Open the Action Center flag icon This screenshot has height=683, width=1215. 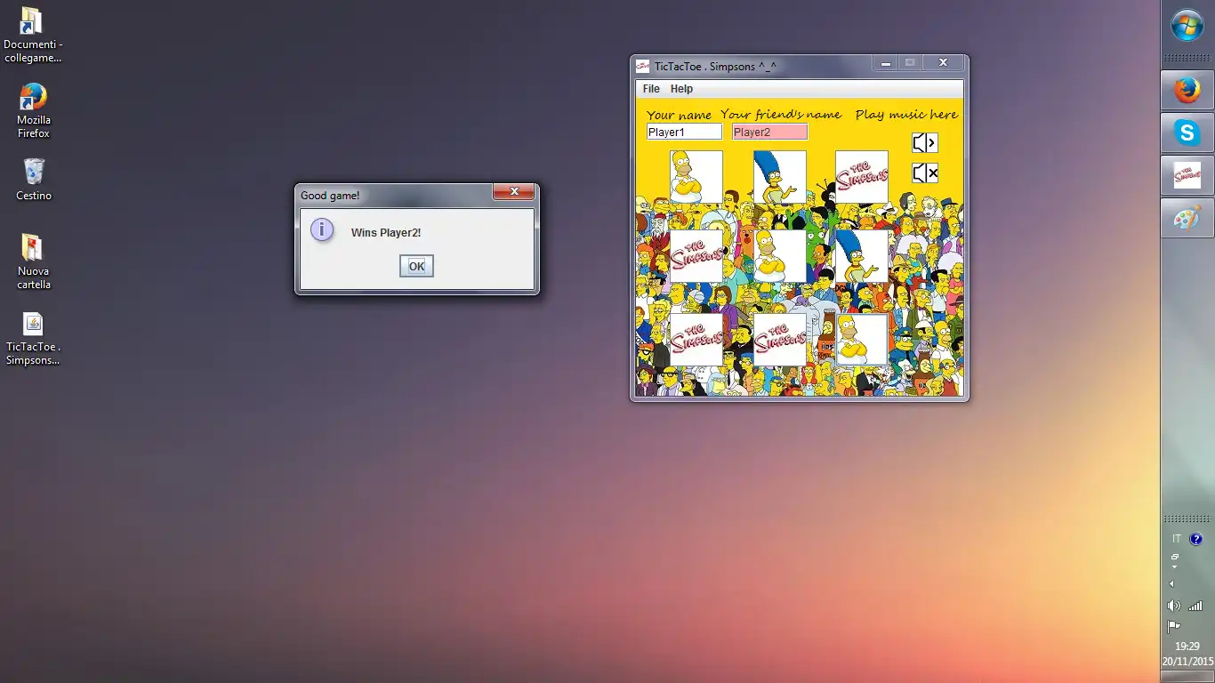pos(1174,626)
